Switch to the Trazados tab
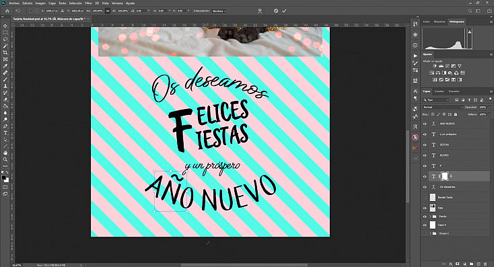494x267 pixels. (454, 91)
